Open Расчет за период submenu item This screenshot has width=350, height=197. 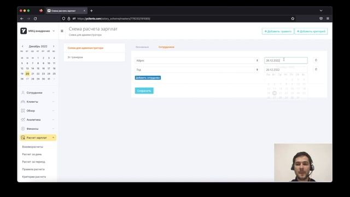tap(34, 162)
